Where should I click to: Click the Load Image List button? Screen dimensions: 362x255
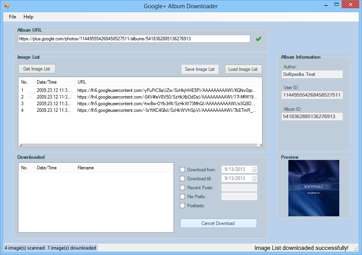coord(243,69)
